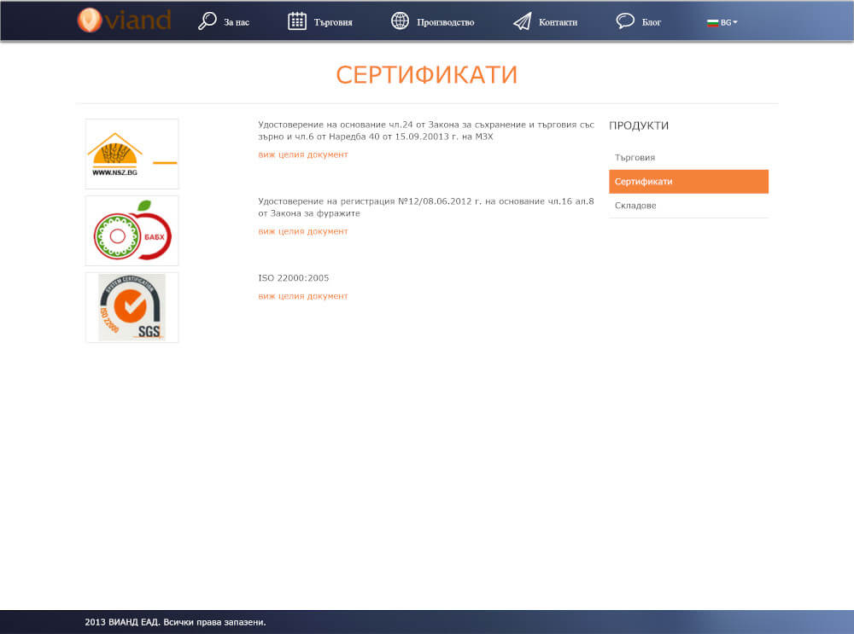
Task: Click the ISO 22000:2005 text
Action: [294, 278]
